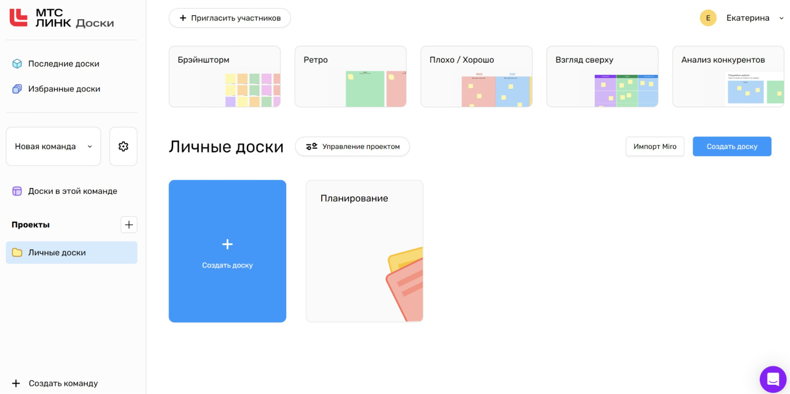Open the Екатерина account menu chevron
The width and height of the screenshot is (790, 394).
pos(780,18)
